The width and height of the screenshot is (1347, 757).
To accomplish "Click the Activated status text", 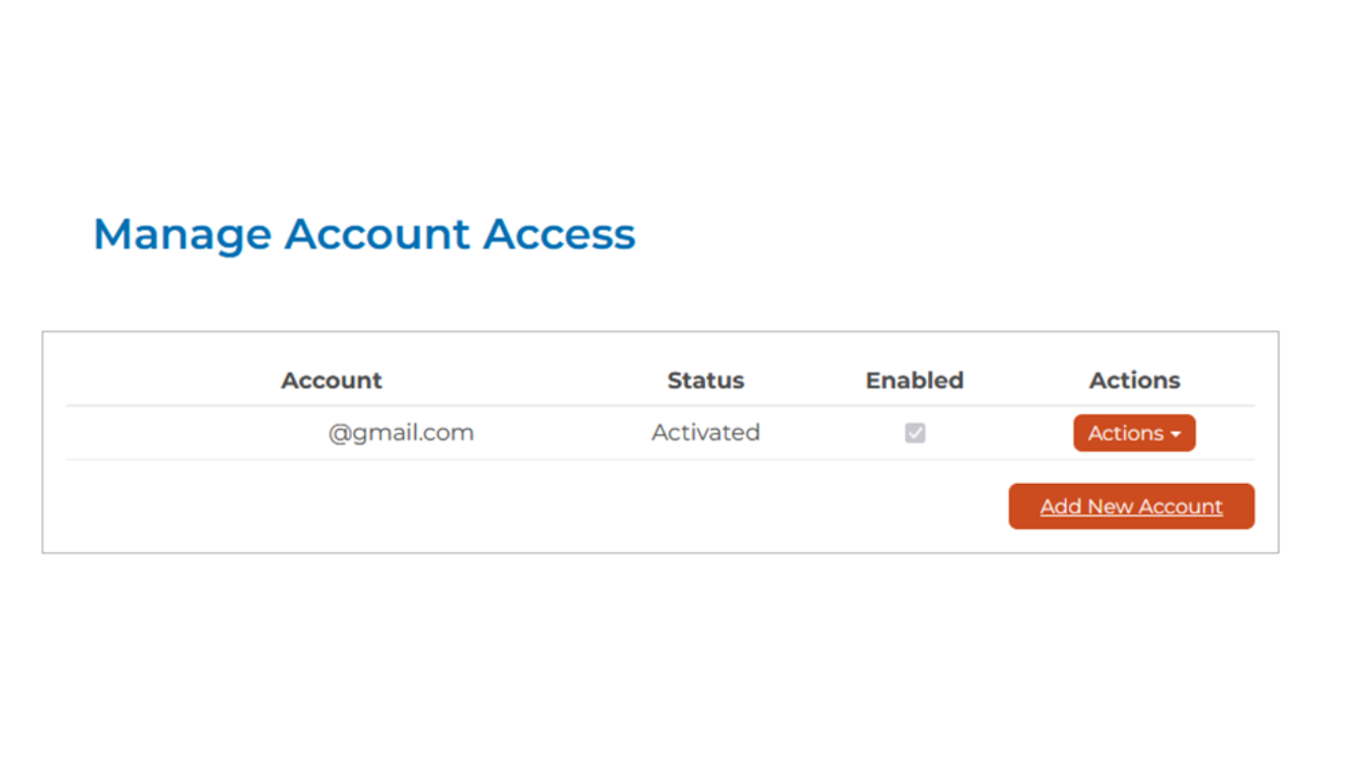I will pos(706,433).
